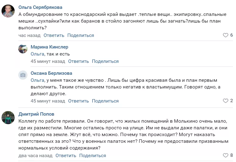The width and height of the screenshot is (236, 162).
Task: Share Ольга Серябрякова's comment
Action: click(x=81, y=35)
